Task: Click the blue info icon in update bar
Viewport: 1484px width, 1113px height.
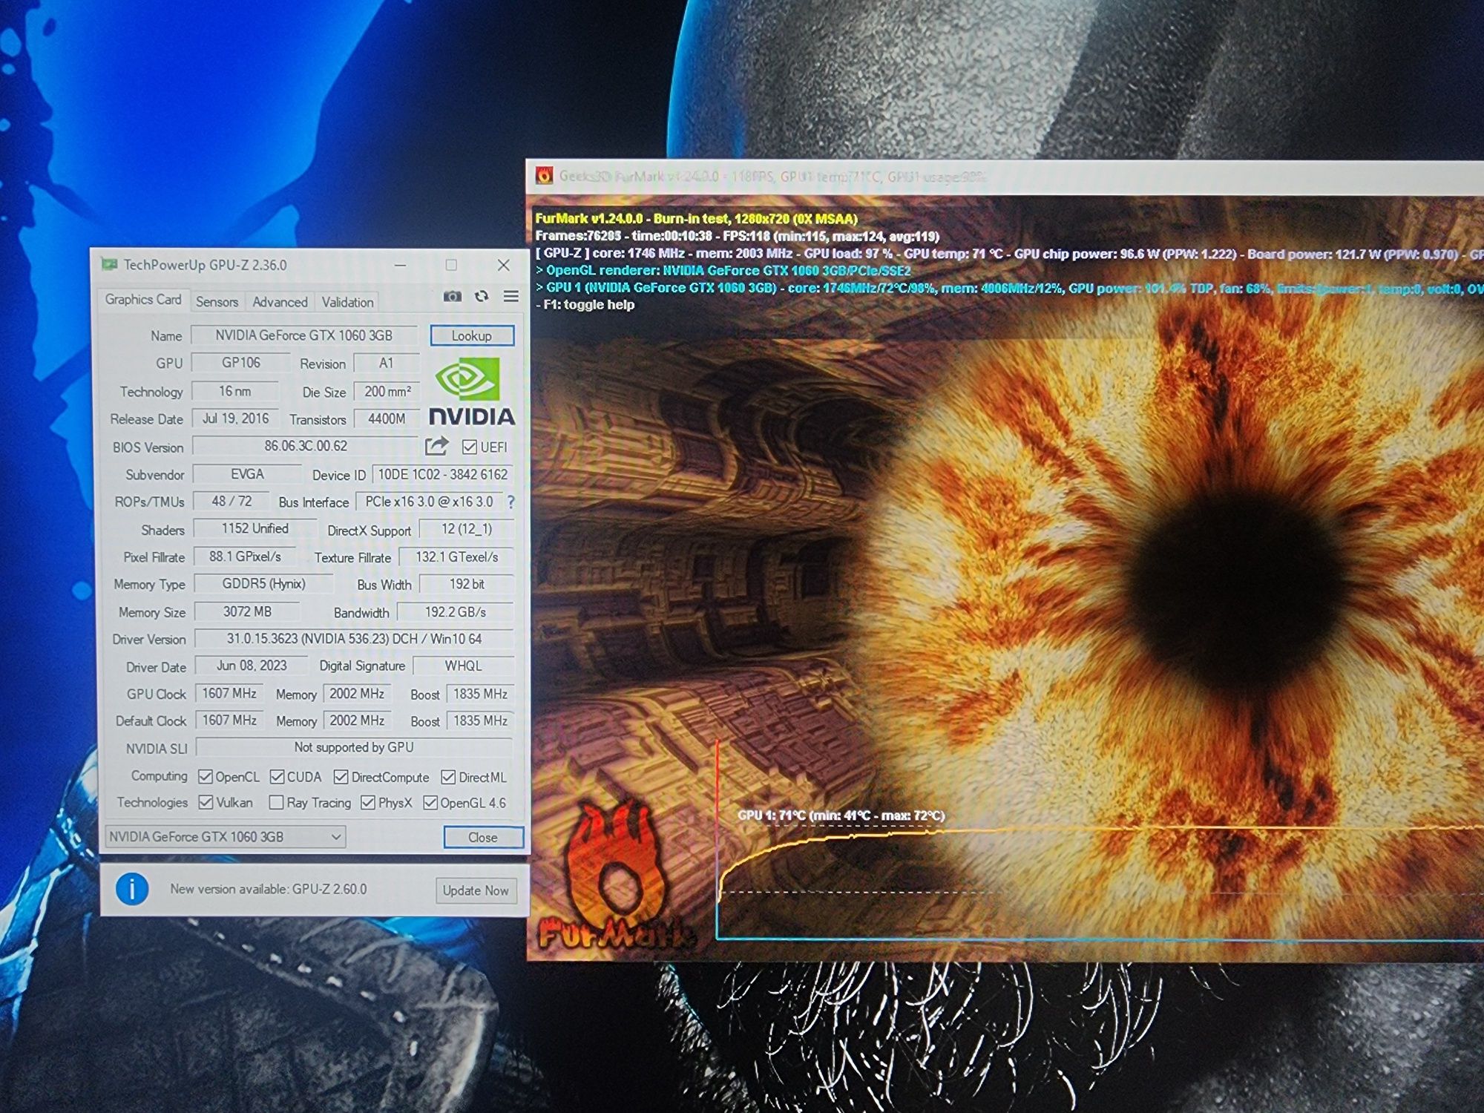Action: 132,889
